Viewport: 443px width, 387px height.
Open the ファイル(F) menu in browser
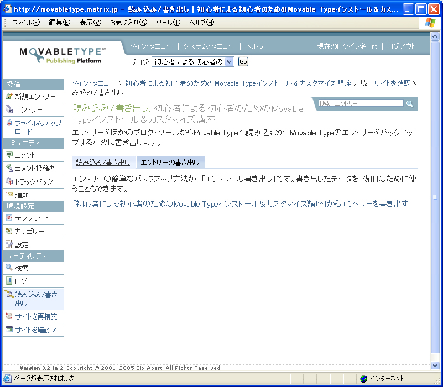[x=26, y=22]
